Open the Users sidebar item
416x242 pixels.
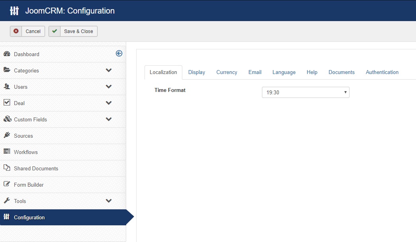pos(63,87)
